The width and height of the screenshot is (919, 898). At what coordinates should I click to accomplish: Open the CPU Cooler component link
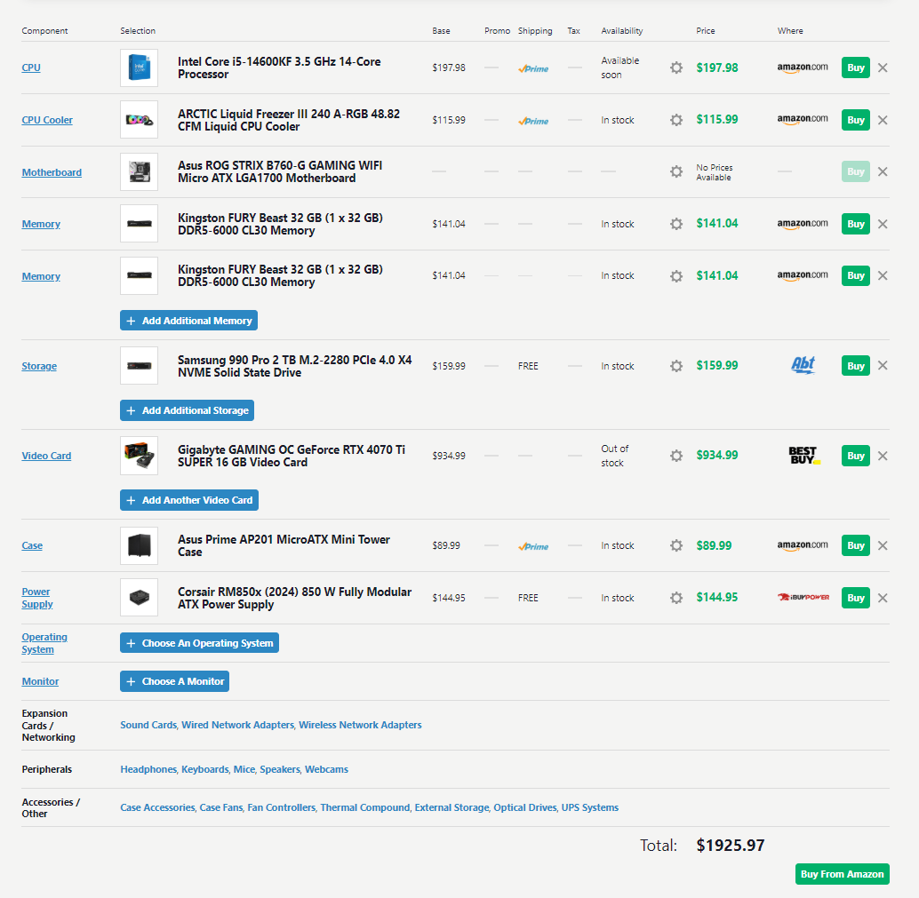(47, 120)
